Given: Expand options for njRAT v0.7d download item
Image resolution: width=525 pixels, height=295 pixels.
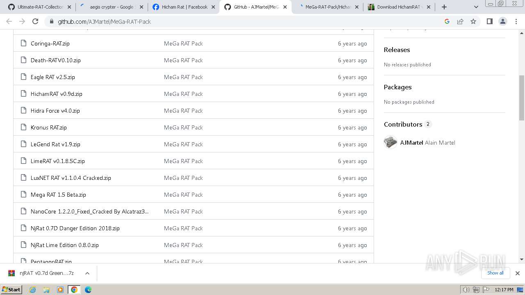Looking at the screenshot, I should [87, 273].
